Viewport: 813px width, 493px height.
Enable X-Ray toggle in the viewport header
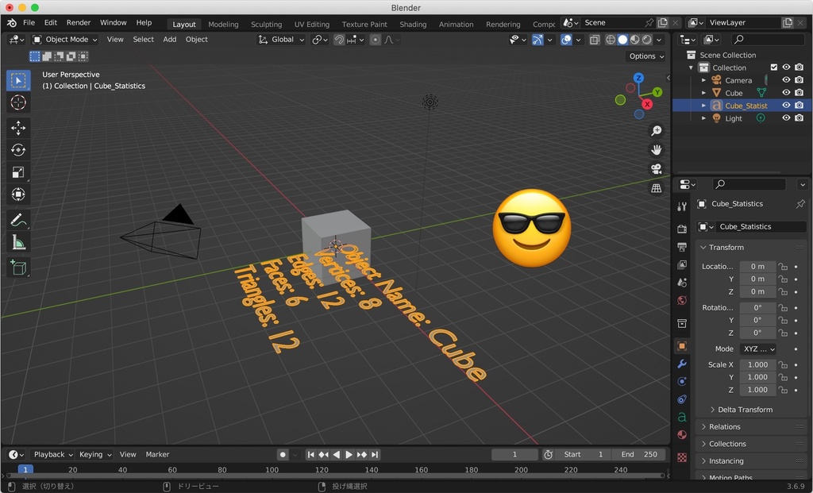coord(594,39)
